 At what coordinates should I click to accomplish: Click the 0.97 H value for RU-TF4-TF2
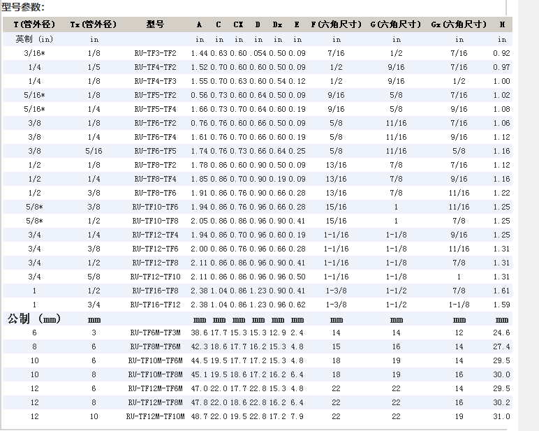[x=501, y=68]
